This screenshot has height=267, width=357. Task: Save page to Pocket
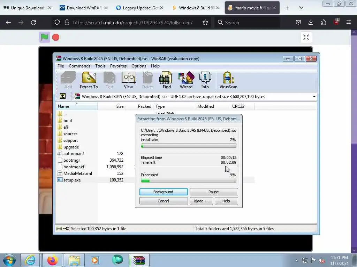click(298, 22)
